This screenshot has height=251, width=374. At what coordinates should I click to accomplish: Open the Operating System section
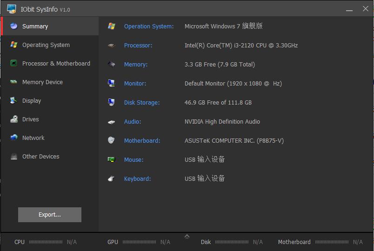[50, 45]
